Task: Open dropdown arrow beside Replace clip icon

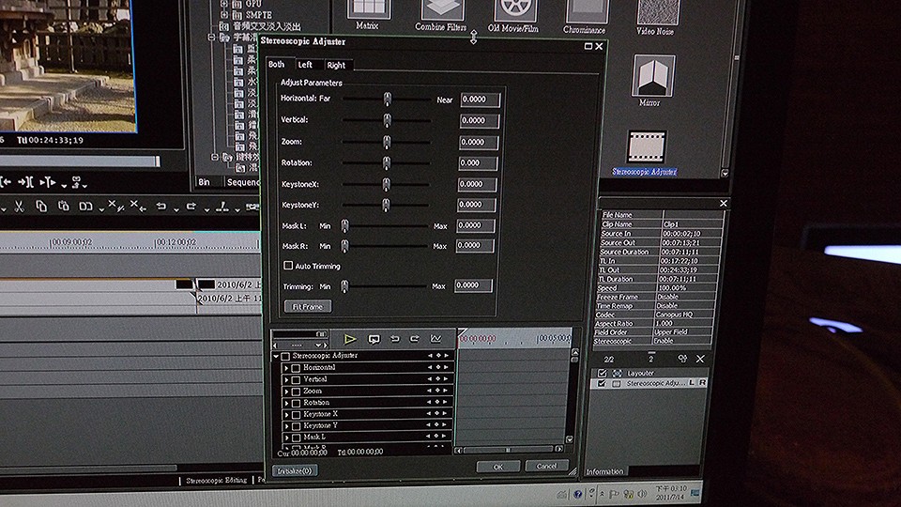Action: 101,209
